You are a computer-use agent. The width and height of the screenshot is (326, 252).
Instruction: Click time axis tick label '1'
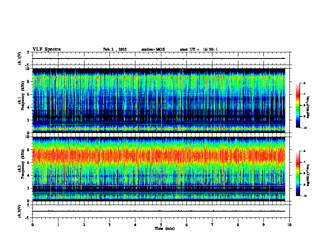[58, 225]
